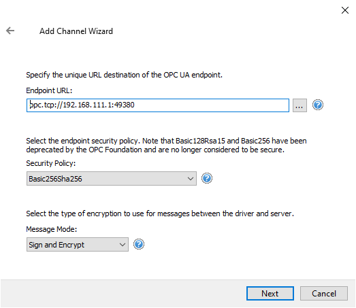Click inside the 192.168.111.1 address text
356x308 pixels.
click(x=88, y=105)
